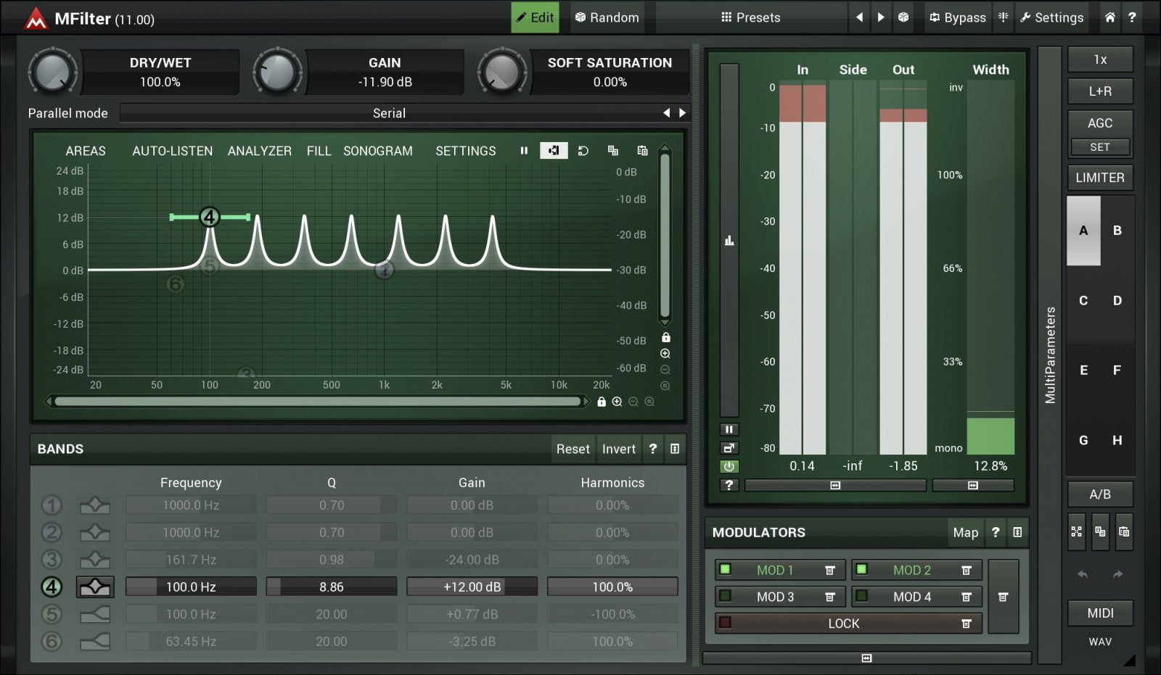Enable the LIMITER button
1161x675 pixels.
tap(1099, 178)
